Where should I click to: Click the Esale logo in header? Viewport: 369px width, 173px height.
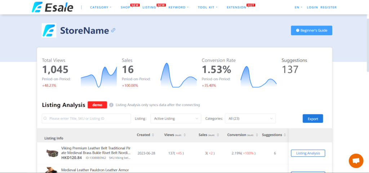click(52, 7)
